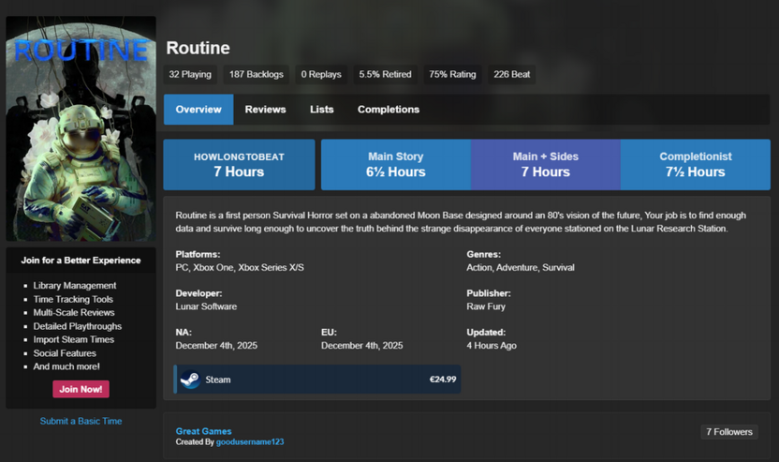
Task: Click the 'Developer:' label
Action: coord(198,293)
